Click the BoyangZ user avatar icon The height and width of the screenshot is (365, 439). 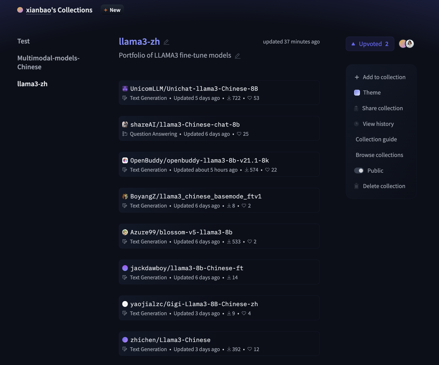125,196
